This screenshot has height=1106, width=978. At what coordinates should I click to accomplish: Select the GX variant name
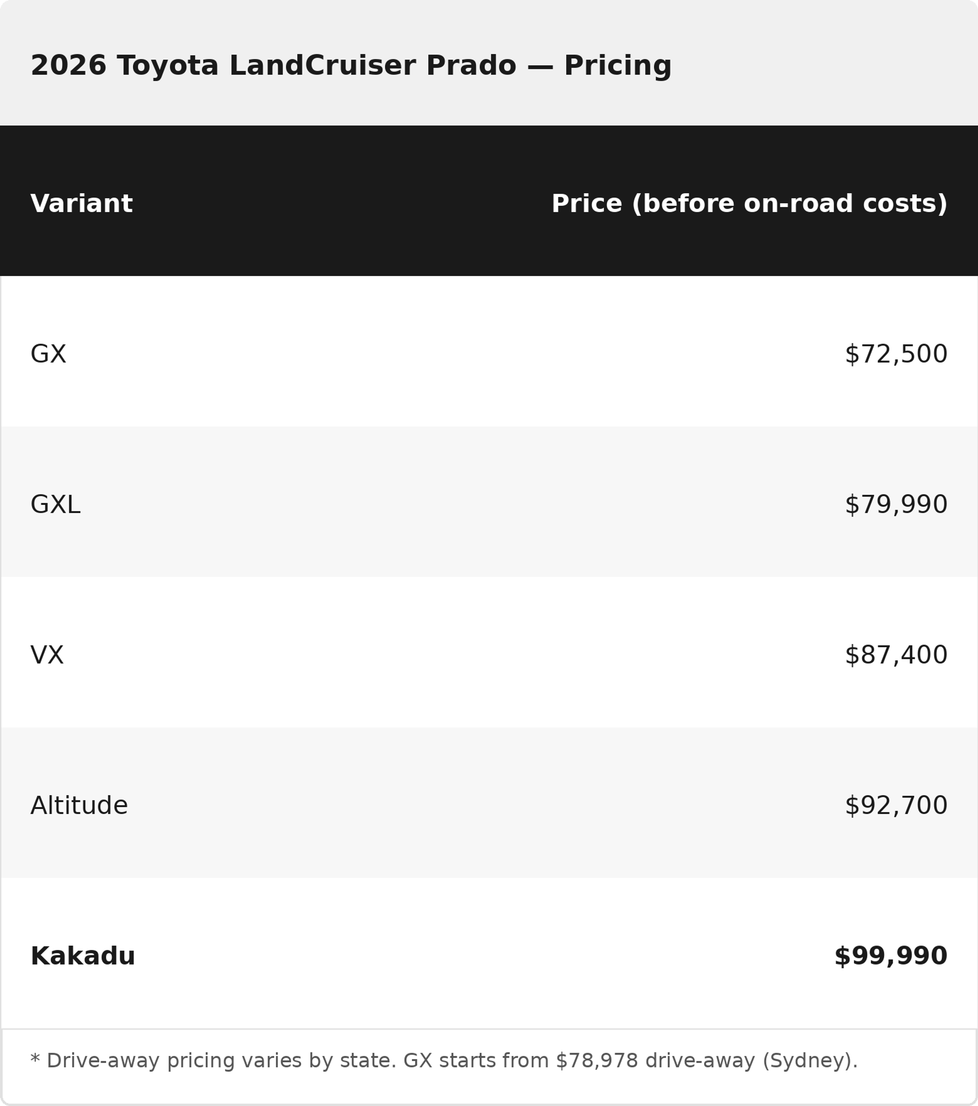(48, 354)
